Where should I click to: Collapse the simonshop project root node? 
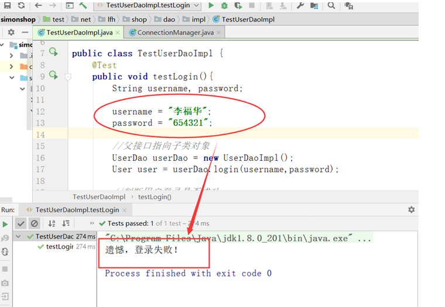(x=2, y=44)
